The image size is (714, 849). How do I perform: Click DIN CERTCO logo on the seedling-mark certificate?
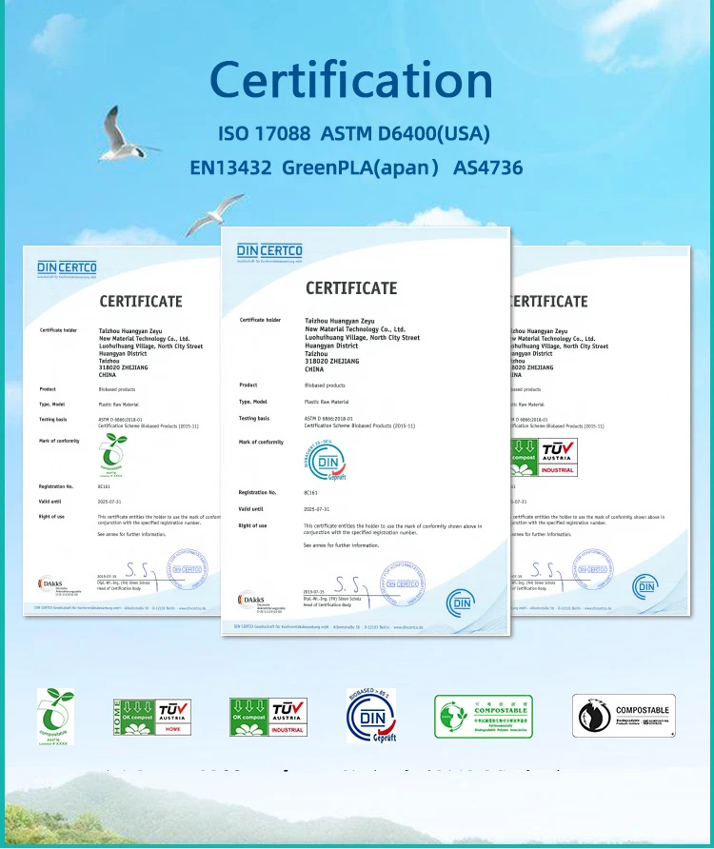[68, 268]
